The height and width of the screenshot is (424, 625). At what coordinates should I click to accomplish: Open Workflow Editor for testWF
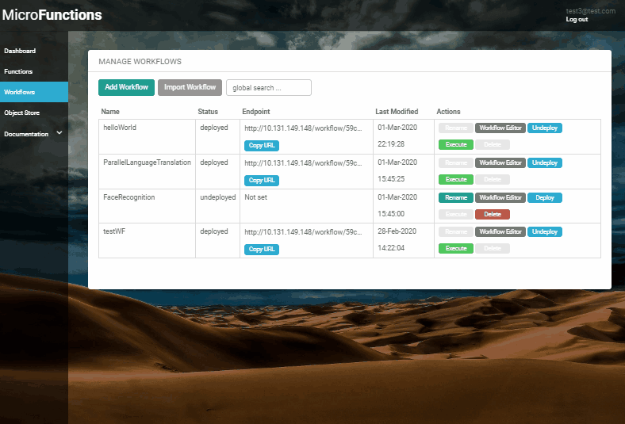(500, 231)
